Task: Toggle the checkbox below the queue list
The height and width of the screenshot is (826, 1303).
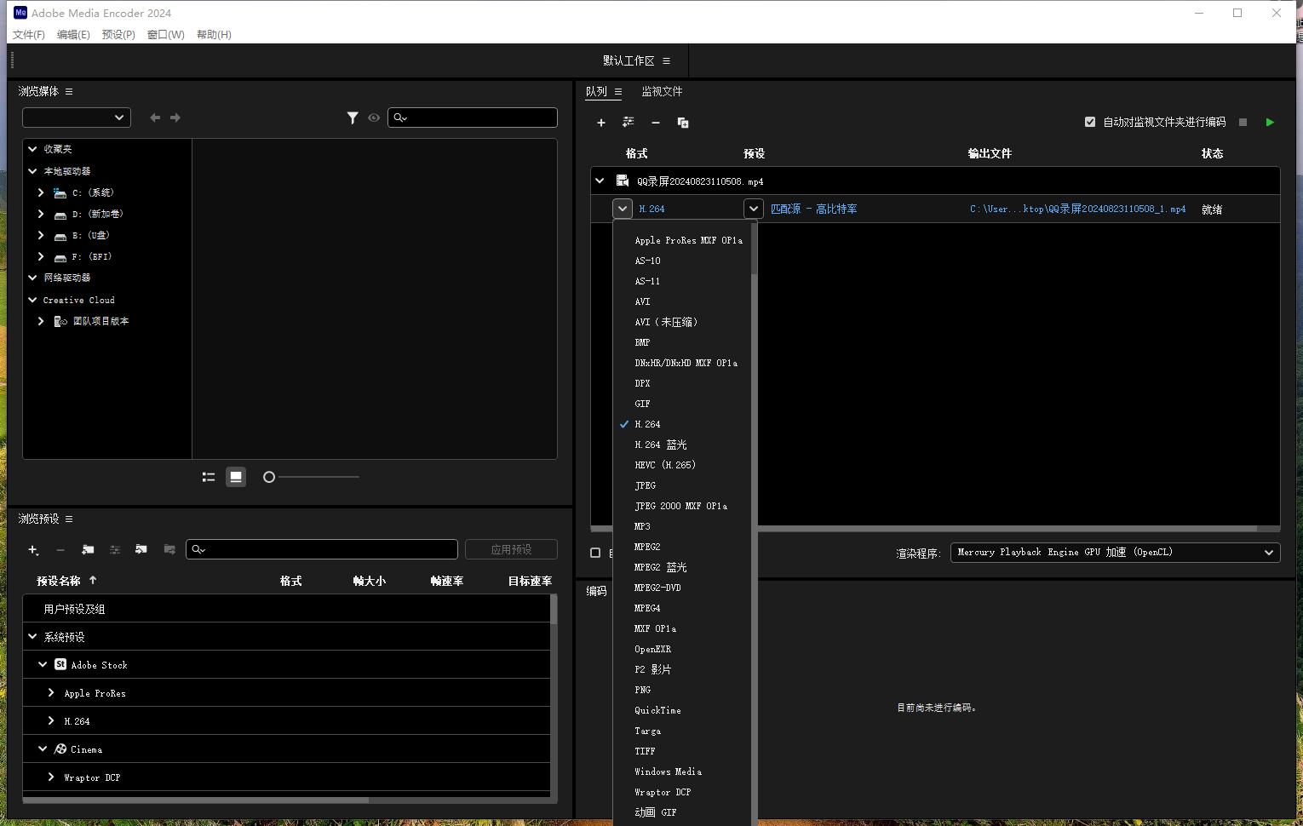Action: (595, 553)
